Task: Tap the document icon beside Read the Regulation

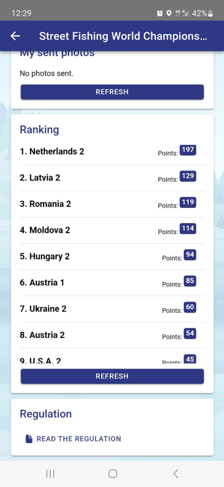Action: [x=29, y=439]
